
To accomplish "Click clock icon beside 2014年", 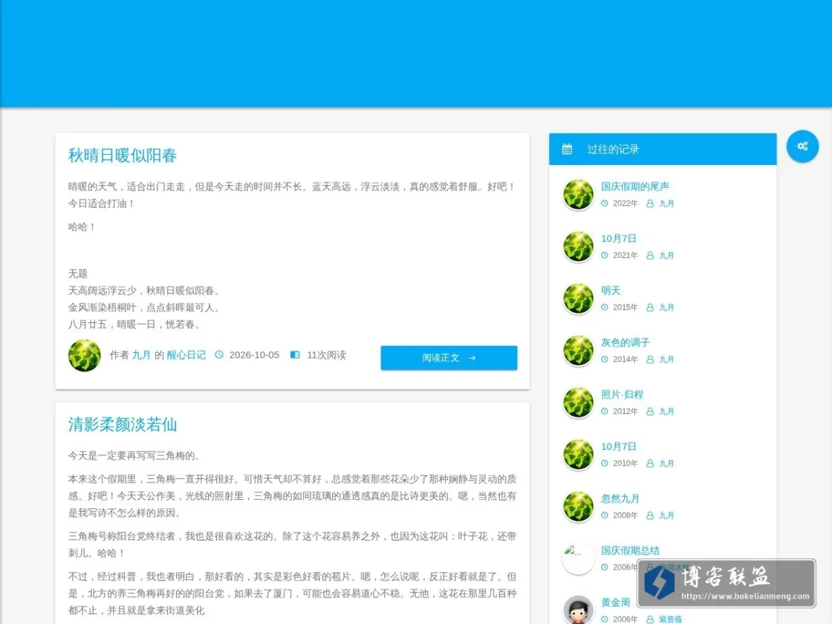I will (x=605, y=359).
